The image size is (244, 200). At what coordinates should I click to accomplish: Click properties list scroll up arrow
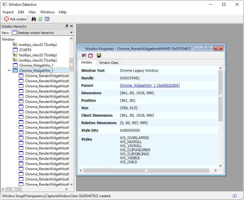[x=220, y=68]
